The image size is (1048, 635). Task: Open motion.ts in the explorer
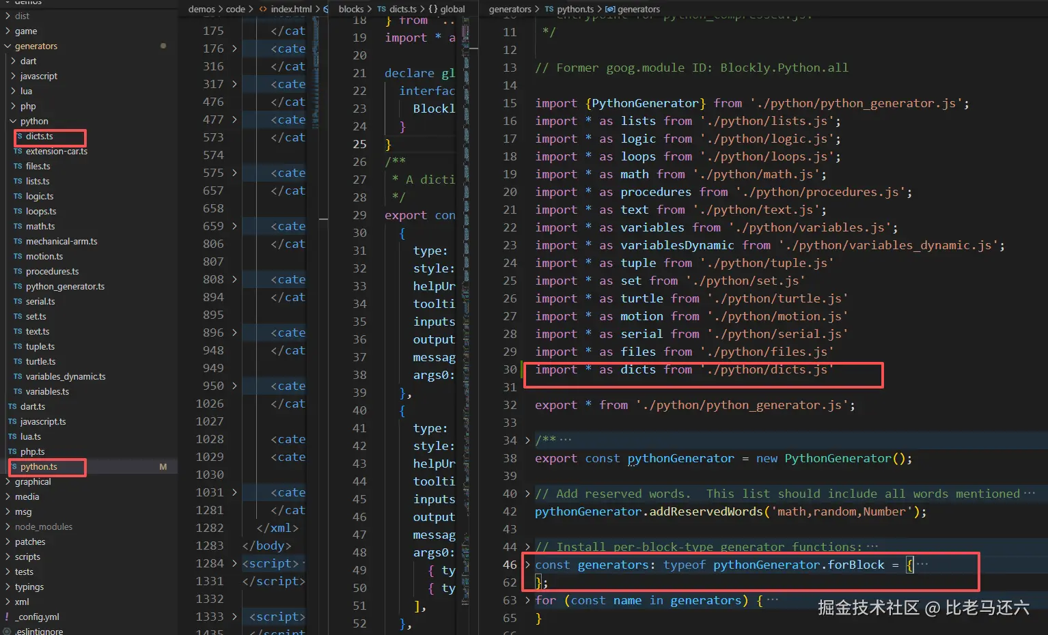[44, 257]
